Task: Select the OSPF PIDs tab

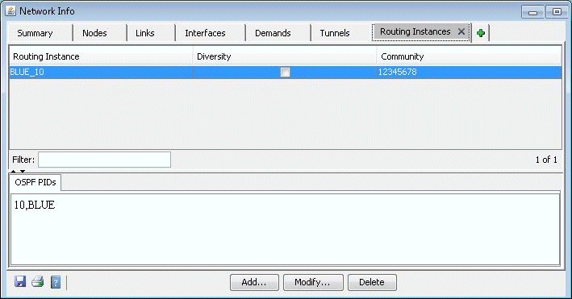Action: pos(35,182)
